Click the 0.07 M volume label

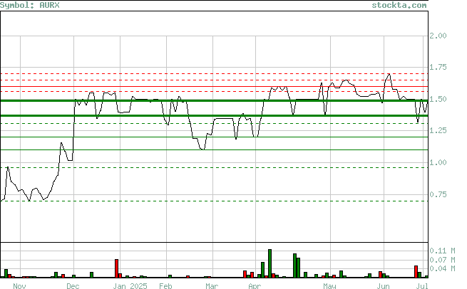pyautogui.click(x=442, y=260)
